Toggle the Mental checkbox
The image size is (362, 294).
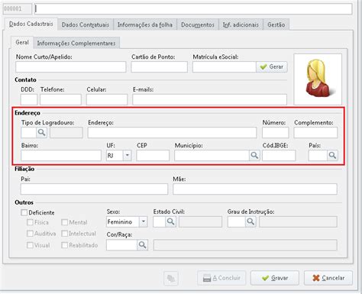[x=65, y=222]
